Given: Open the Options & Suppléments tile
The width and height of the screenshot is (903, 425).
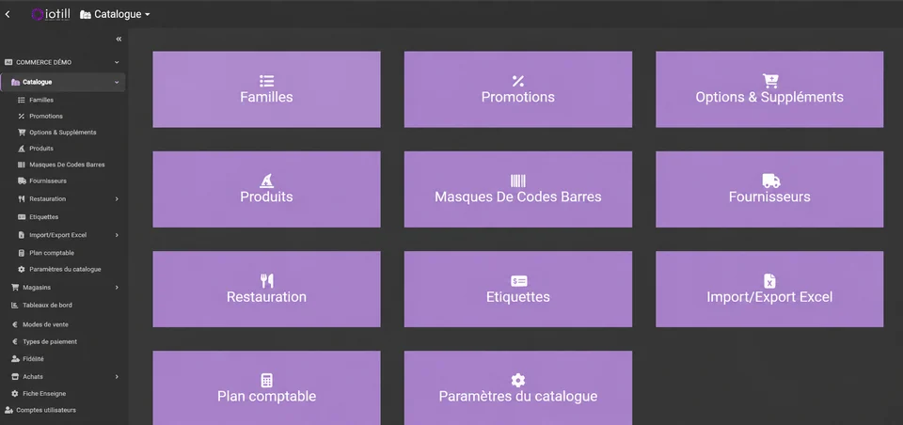Looking at the screenshot, I should 769,89.
